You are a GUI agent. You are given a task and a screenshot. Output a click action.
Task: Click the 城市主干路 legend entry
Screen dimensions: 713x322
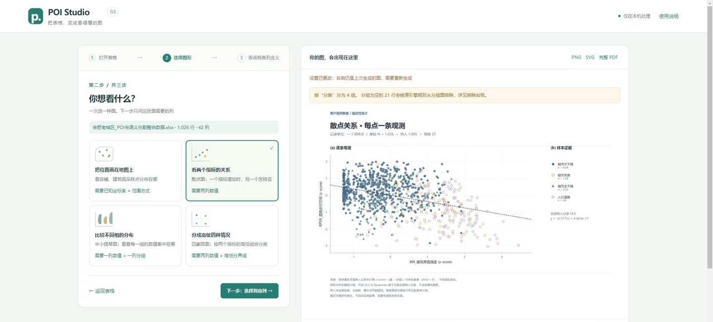(563, 187)
